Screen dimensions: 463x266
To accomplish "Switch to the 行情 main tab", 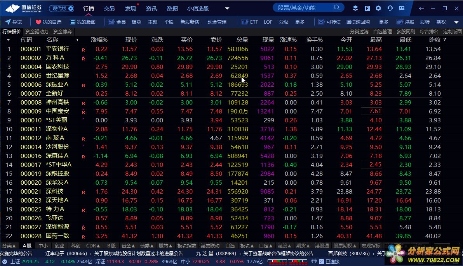I will click(89, 9).
